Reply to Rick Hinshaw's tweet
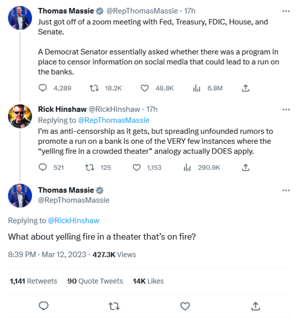 43,168
